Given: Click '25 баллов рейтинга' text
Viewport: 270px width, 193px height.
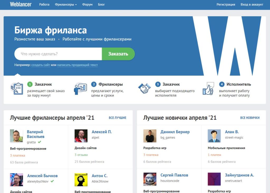Looking at the screenshot, I should click(89, 161).
